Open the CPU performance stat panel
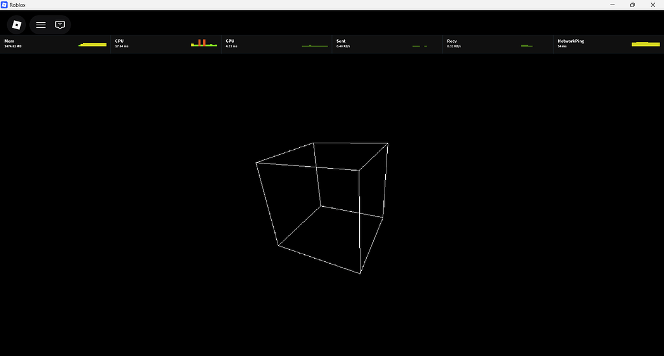The image size is (664, 356). tap(166, 44)
